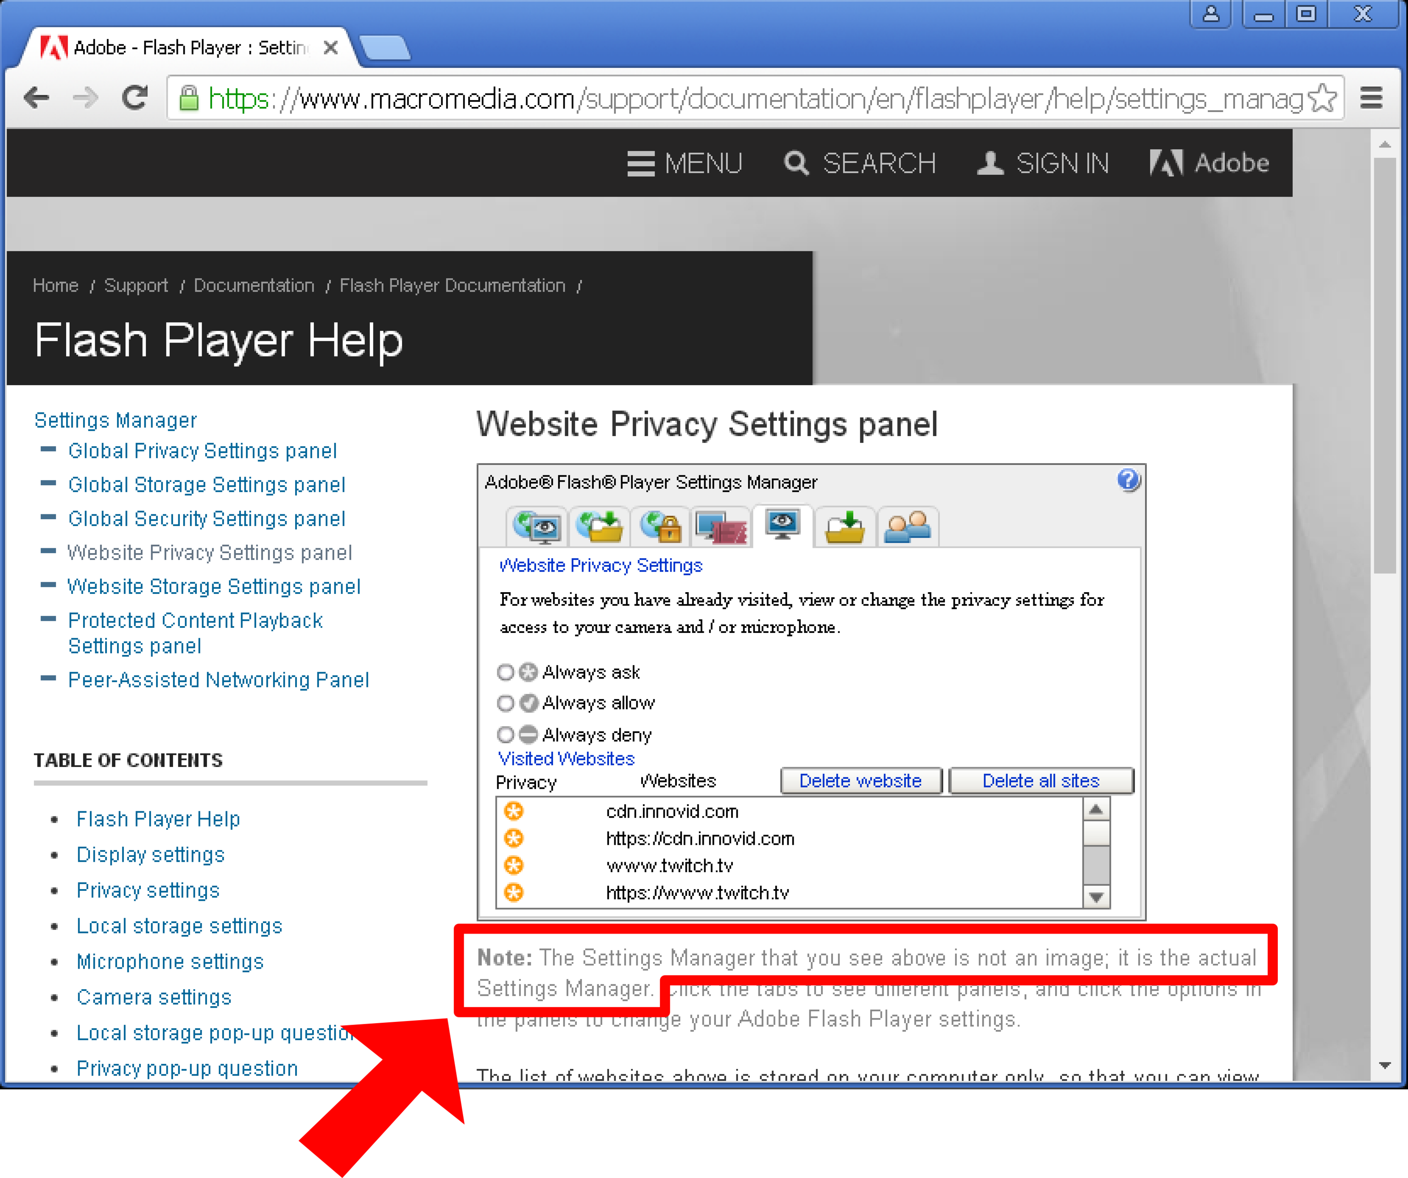Click the green padlock security icon
The image size is (1408, 1178).
[189, 98]
